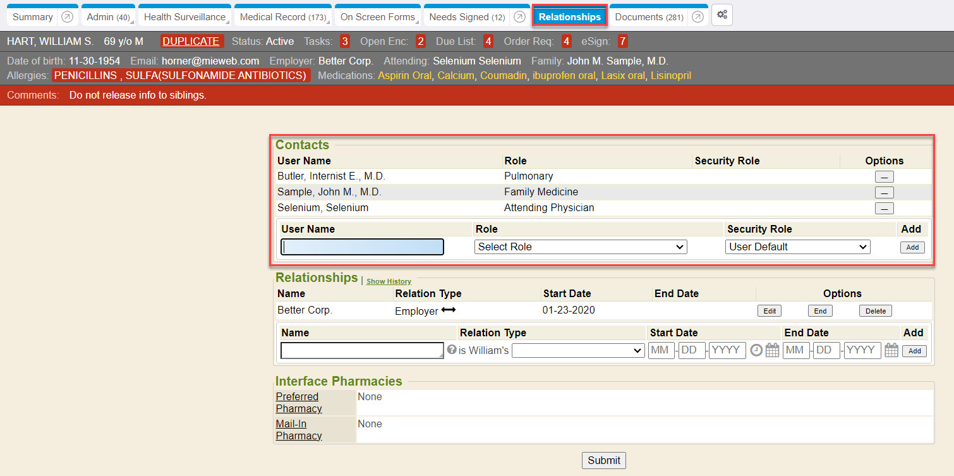Click the Show History link
The height and width of the screenshot is (476, 954).
(x=389, y=281)
